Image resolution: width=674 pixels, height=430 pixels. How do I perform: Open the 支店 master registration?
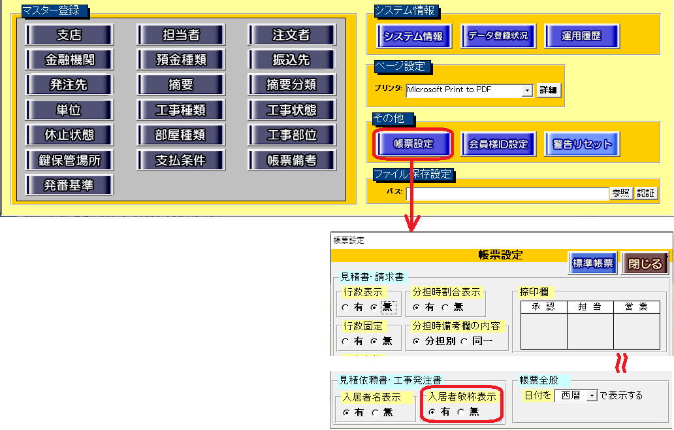pyautogui.click(x=69, y=35)
